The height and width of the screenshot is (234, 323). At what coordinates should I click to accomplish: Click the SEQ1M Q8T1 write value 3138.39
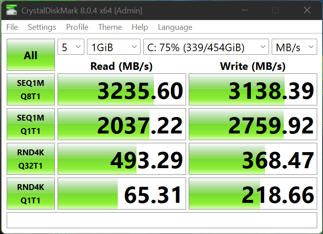[253, 89]
